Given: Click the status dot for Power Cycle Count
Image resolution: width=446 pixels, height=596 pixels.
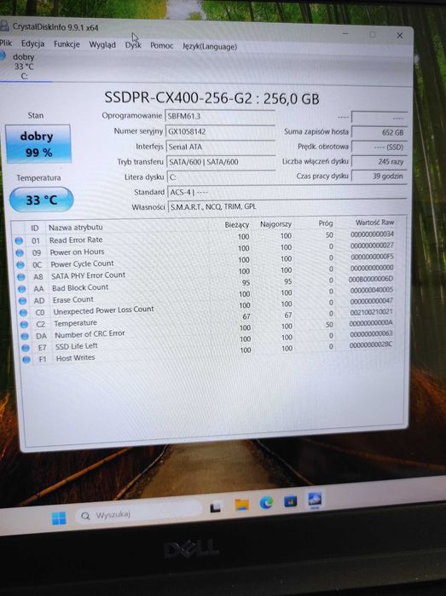Looking at the screenshot, I should point(20,264).
